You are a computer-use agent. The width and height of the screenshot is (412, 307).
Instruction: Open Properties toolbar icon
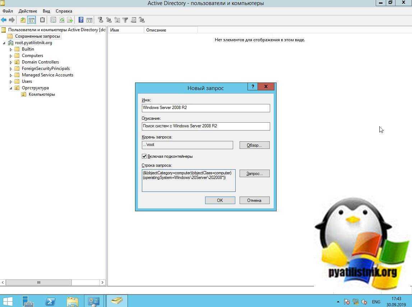(53, 20)
